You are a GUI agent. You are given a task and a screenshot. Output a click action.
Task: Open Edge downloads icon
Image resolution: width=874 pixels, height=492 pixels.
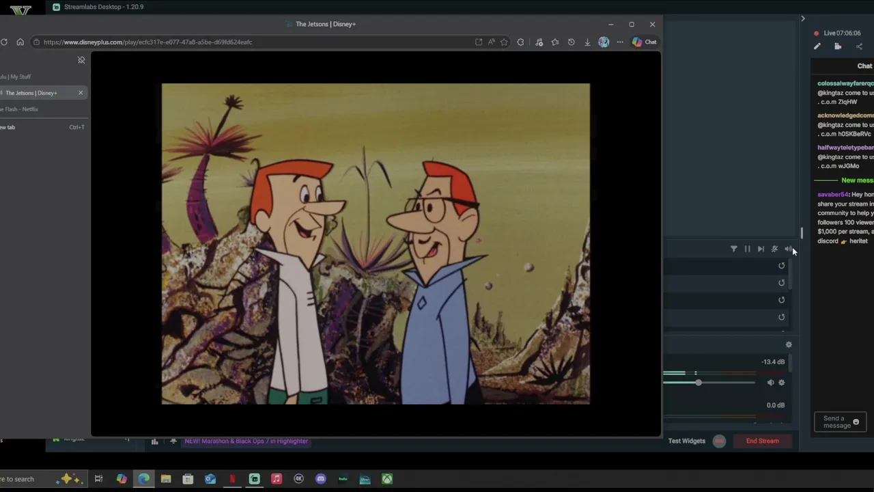coord(587,42)
